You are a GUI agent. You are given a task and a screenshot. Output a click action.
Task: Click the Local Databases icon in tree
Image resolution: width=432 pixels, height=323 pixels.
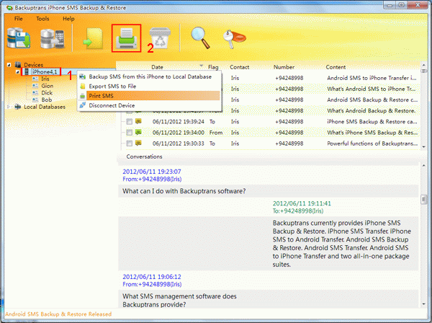point(18,107)
